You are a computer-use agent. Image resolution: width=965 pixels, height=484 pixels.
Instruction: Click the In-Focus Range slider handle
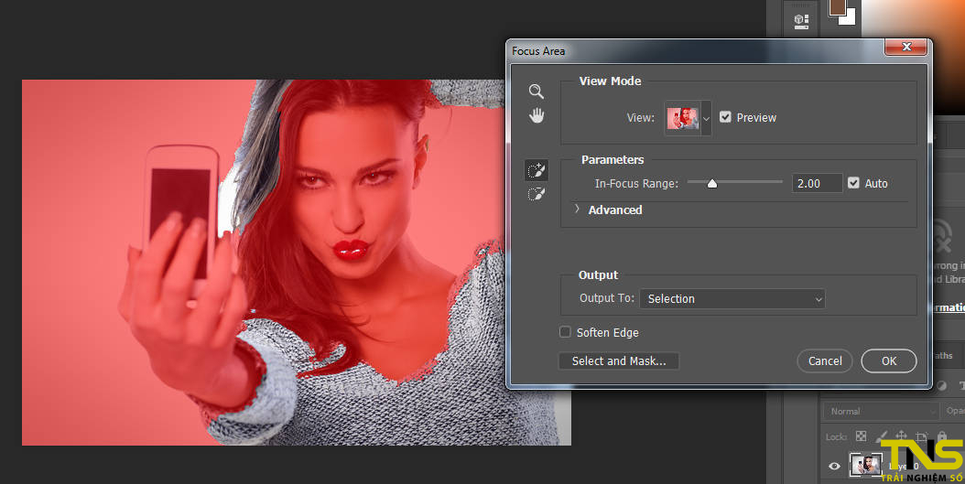[712, 183]
